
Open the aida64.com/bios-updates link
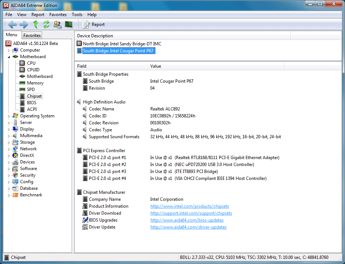(x=187, y=220)
